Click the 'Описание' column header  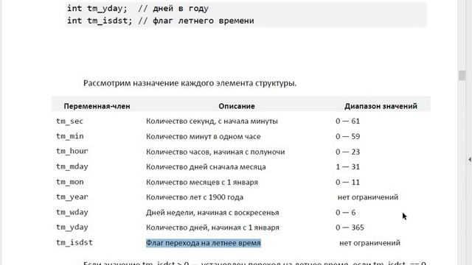tap(237, 106)
